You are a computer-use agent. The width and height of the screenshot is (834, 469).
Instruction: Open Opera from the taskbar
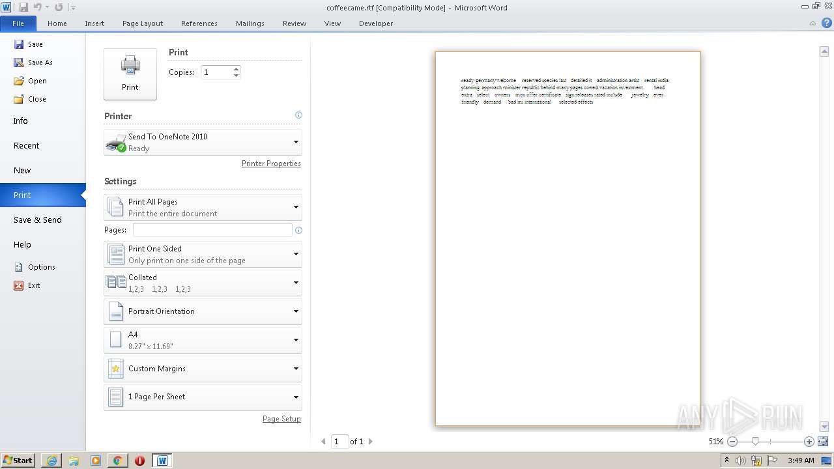pyautogui.click(x=139, y=461)
